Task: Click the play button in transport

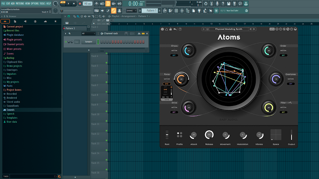Action: click(68, 3)
